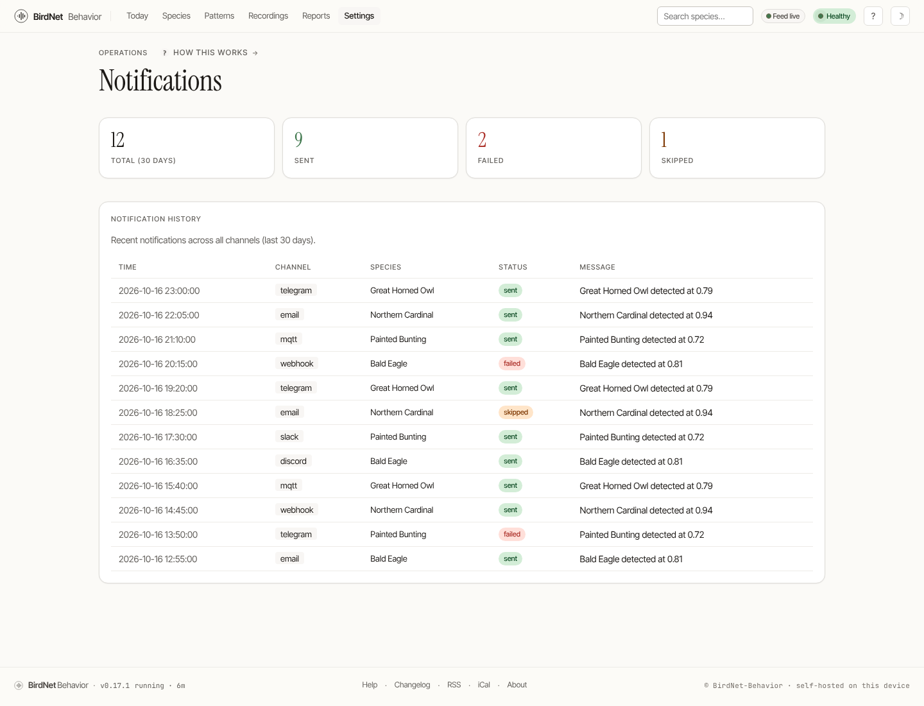The image size is (924, 706).
Task: Go to the Patterns tab
Action: click(x=219, y=16)
